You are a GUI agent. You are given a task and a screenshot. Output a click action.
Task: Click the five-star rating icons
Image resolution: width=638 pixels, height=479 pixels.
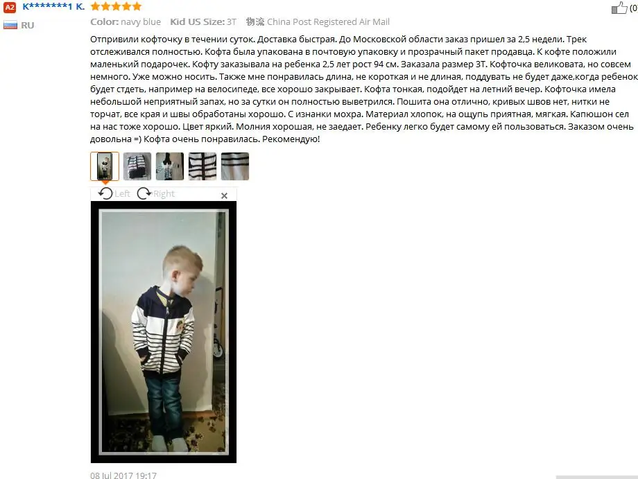coord(116,6)
